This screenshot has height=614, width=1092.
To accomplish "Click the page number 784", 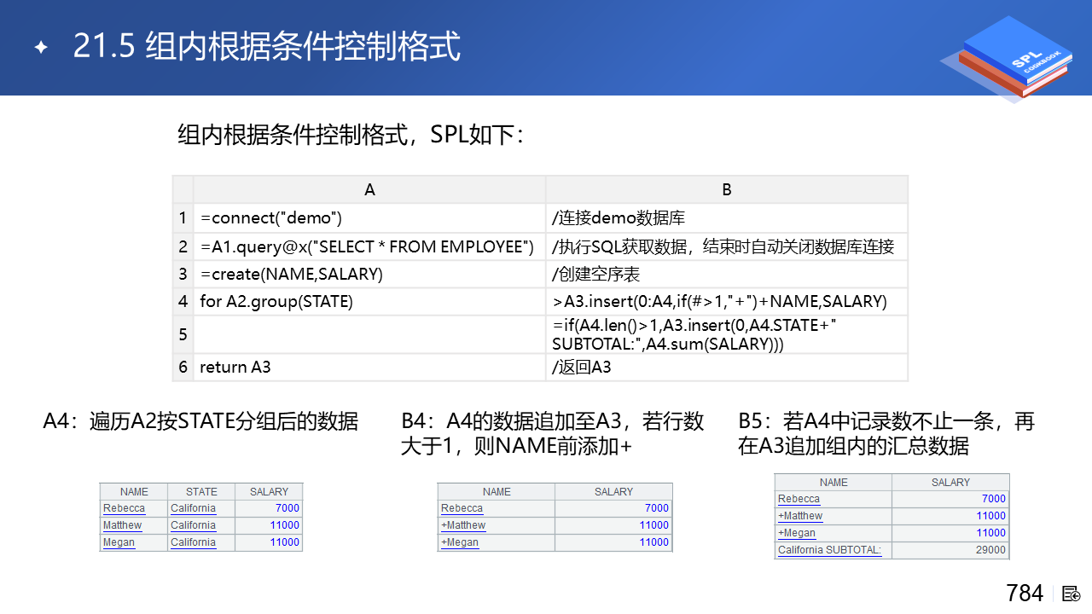I will pyautogui.click(x=1025, y=594).
